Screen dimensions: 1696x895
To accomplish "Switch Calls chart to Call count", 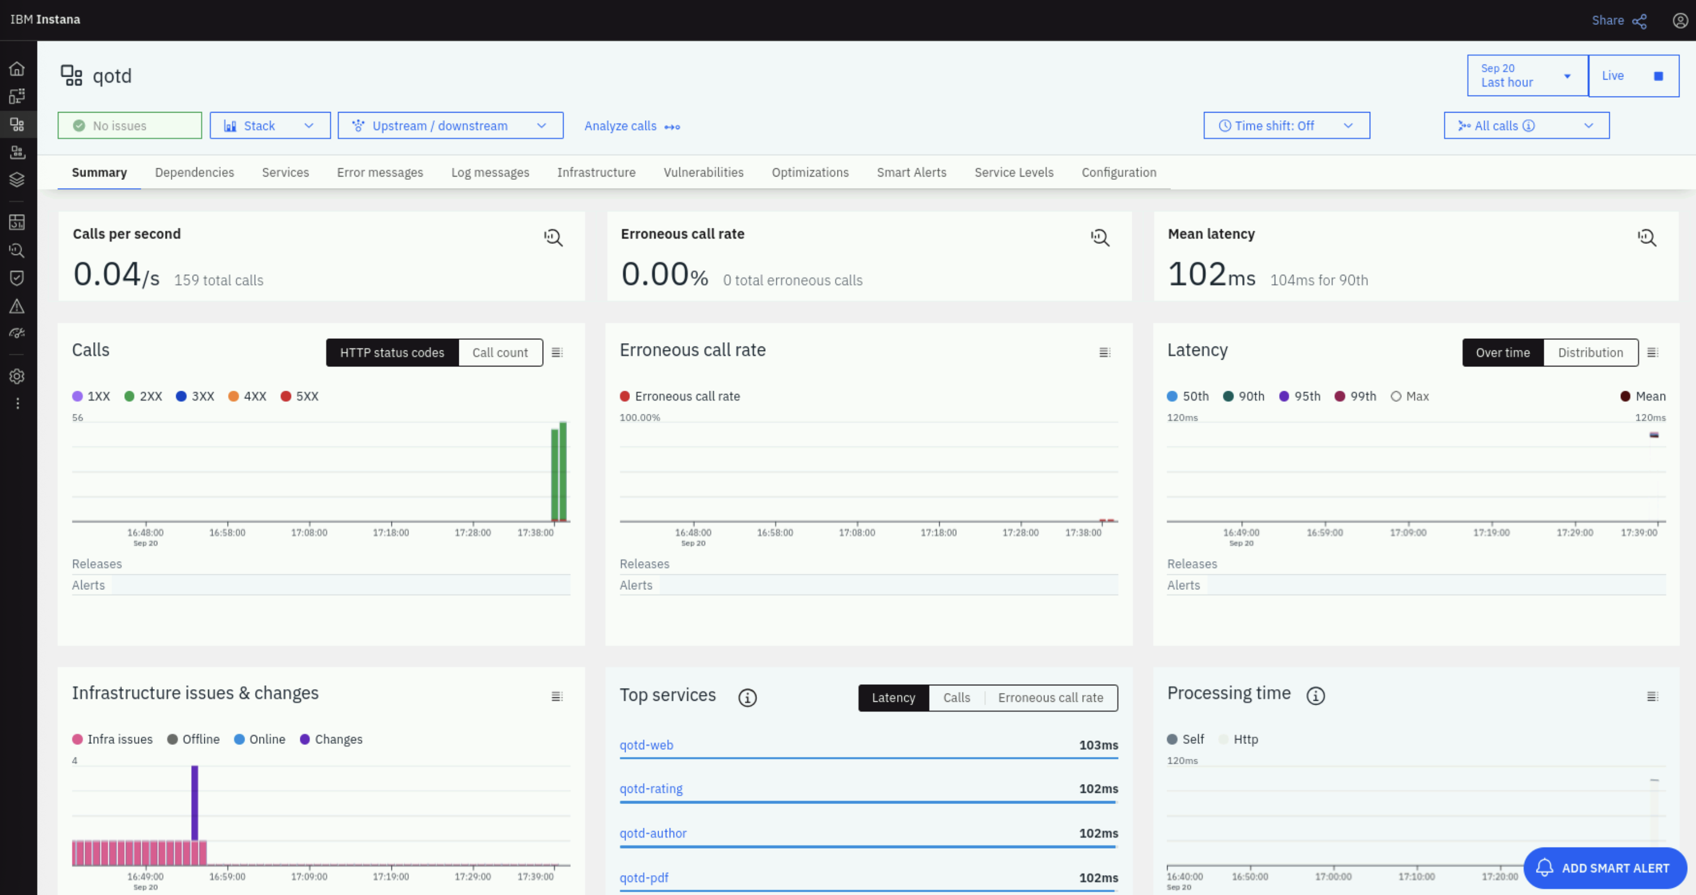I will pyautogui.click(x=500, y=353).
